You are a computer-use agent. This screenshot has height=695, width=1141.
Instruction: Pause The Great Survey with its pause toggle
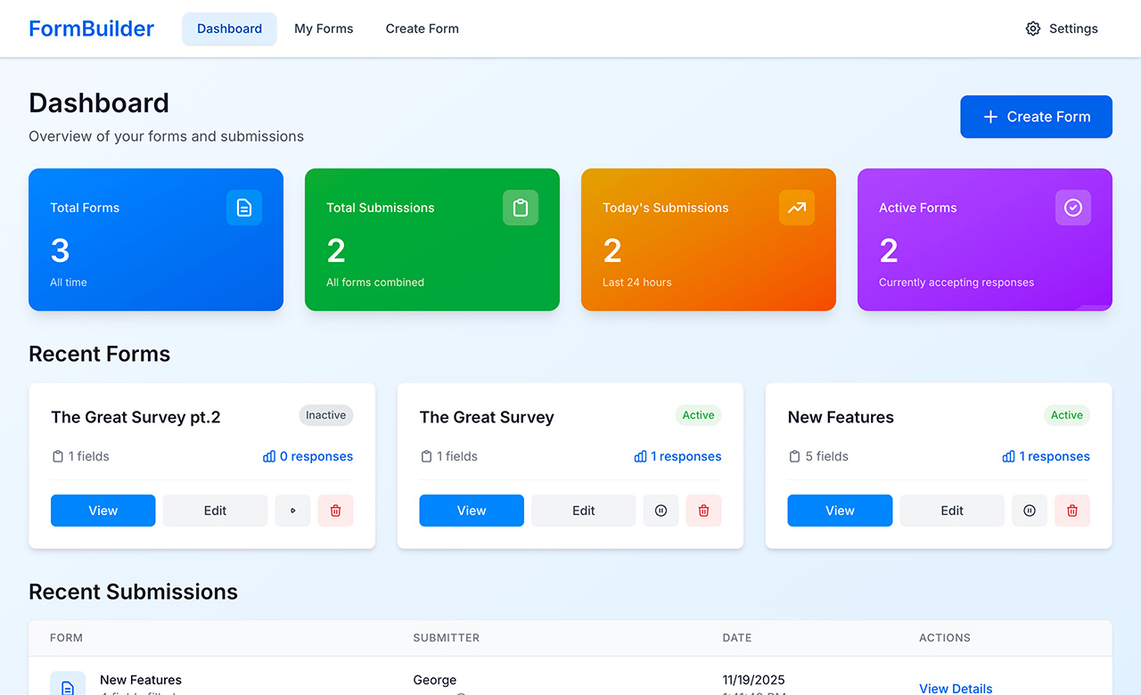[661, 510]
